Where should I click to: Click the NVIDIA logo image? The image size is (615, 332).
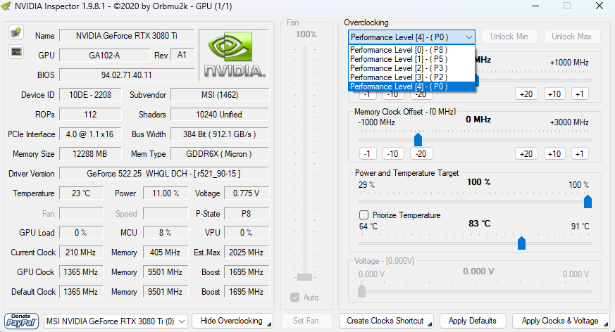pos(234,55)
